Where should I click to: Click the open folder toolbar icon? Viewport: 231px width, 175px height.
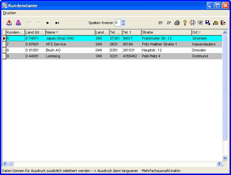pos(215,23)
